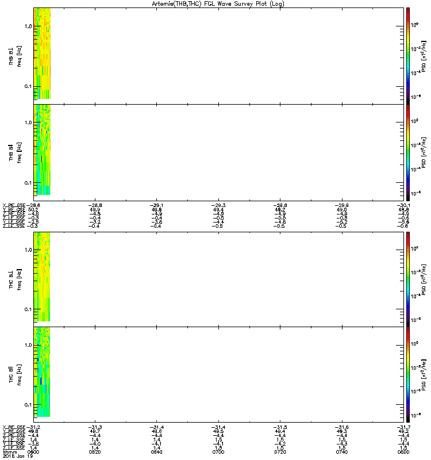Click the THB B-parallel spectrogram data strip
The width and height of the screenshot is (431, 460).
(42, 149)
